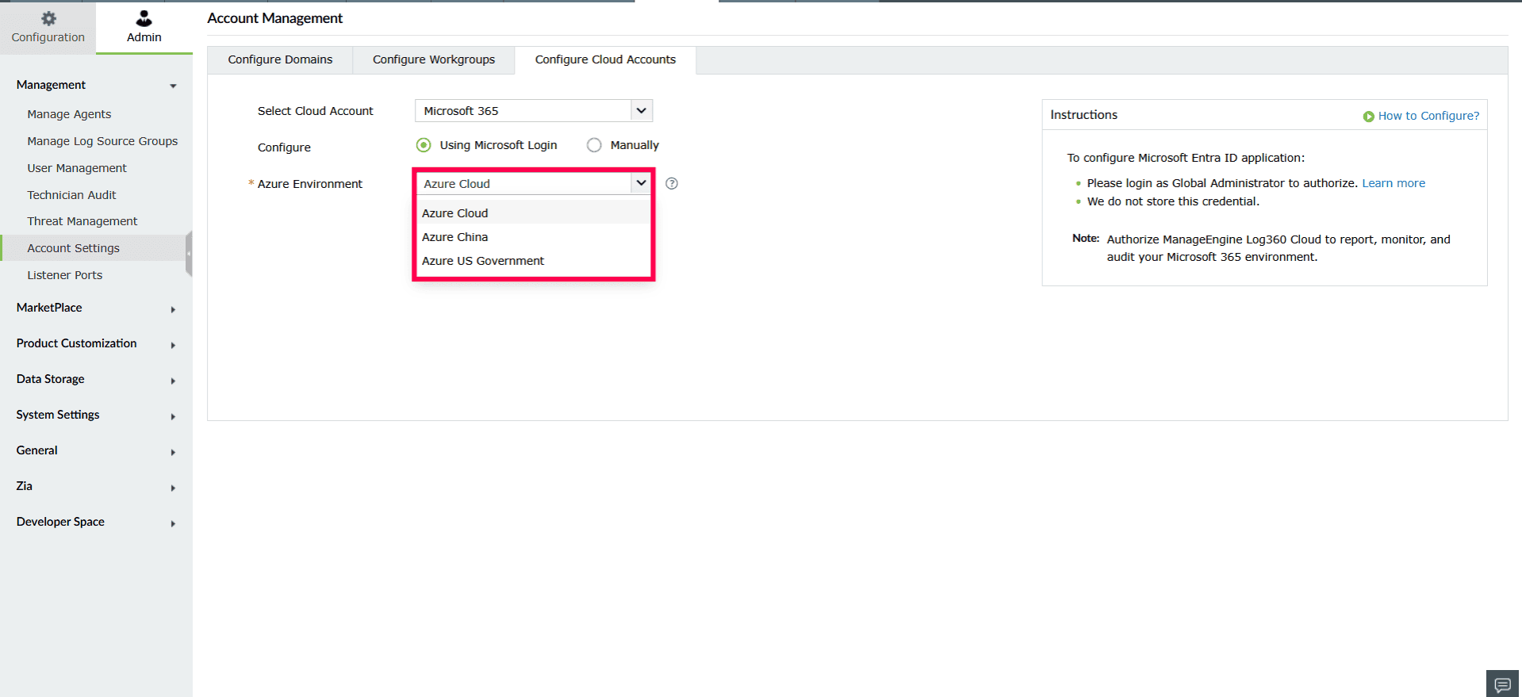This screenshot has width=1522, height=697.
Task: Click the Instructions panel title
Action: pos(1083,115)
